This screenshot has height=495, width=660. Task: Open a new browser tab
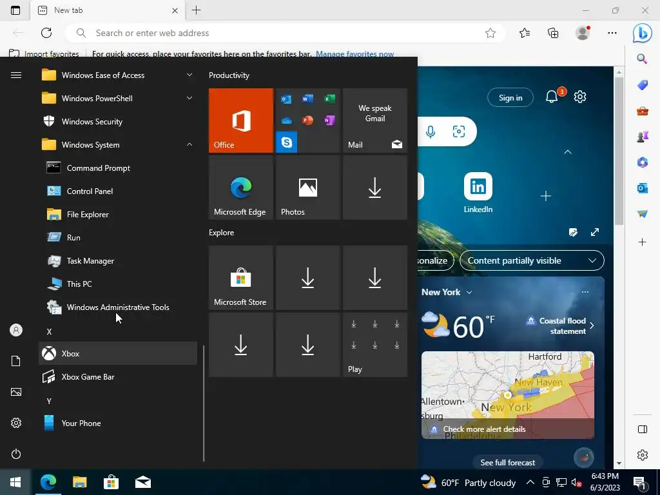coord(196,10)
